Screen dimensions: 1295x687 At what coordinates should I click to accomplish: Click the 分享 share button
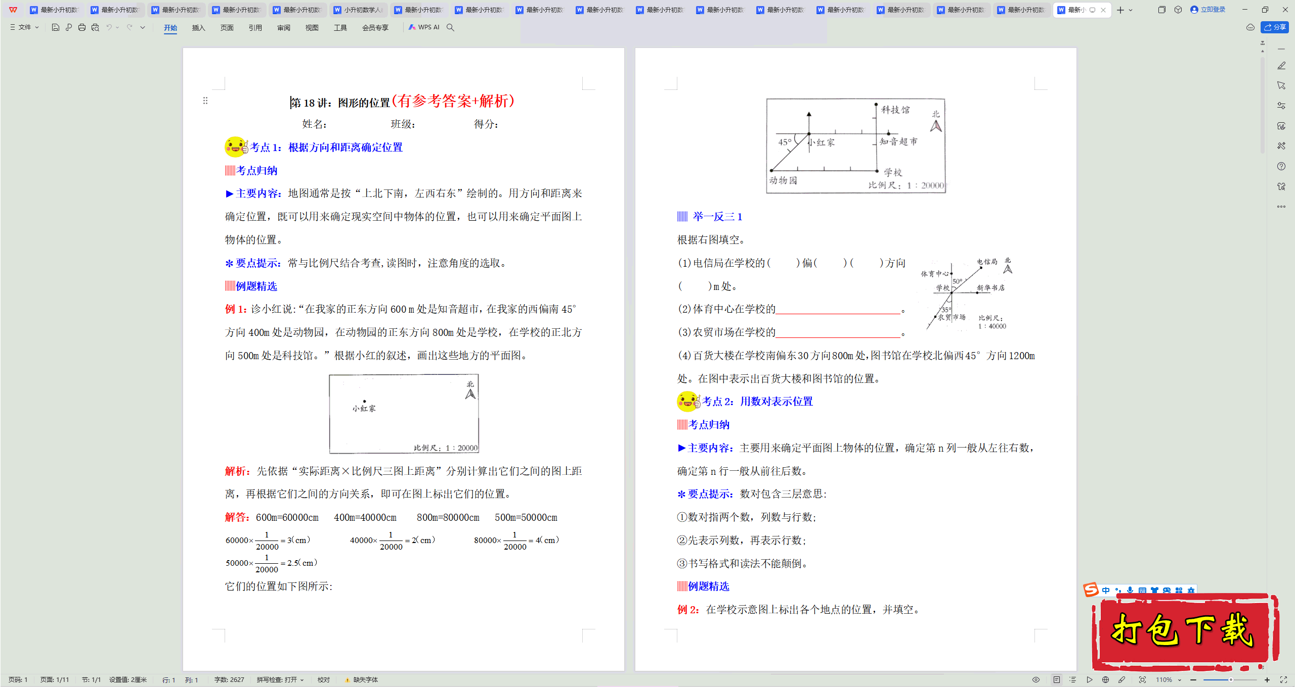point(1275,27)
